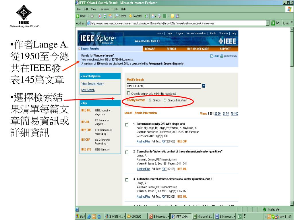
Task: Click the address URL field
Action: coord(176,23)
